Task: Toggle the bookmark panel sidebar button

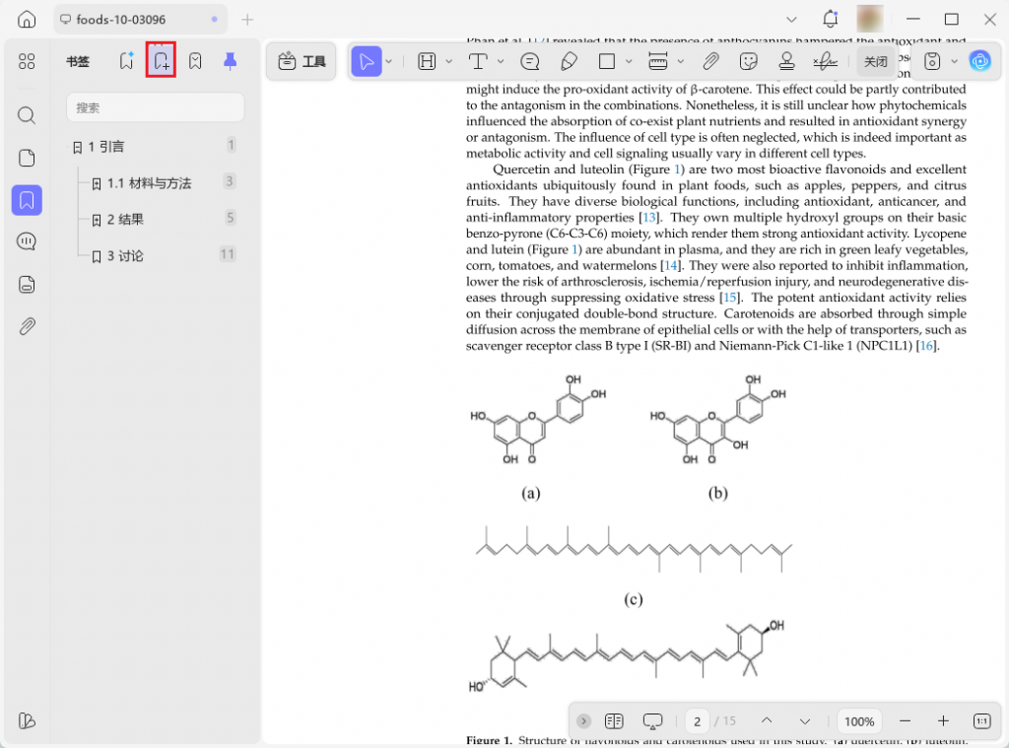Action: (x=27, y=200)
